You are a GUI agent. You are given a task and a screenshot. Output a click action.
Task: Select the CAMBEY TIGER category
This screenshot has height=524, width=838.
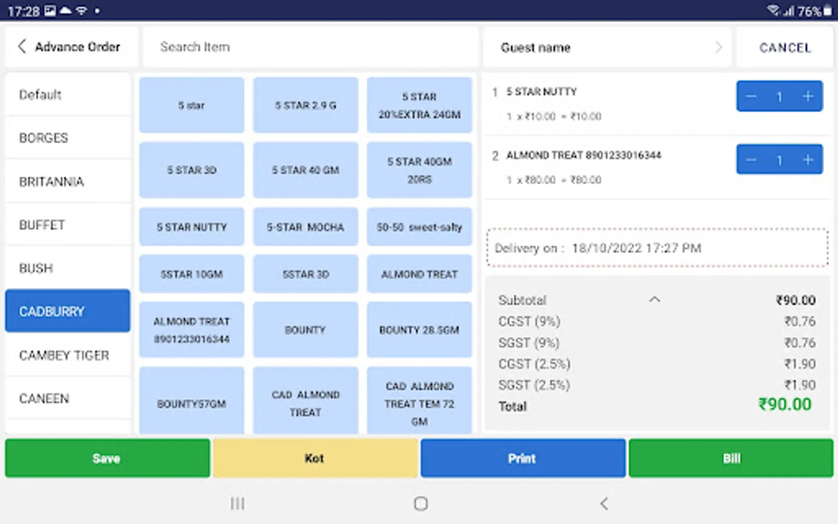point(68,355)
